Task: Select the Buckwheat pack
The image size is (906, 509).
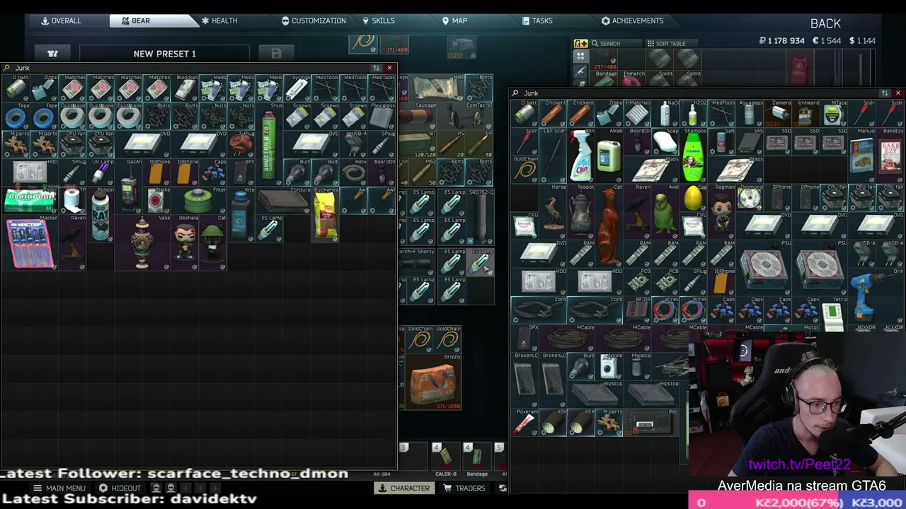Action: pyautogui.click(x=326, y=216)
